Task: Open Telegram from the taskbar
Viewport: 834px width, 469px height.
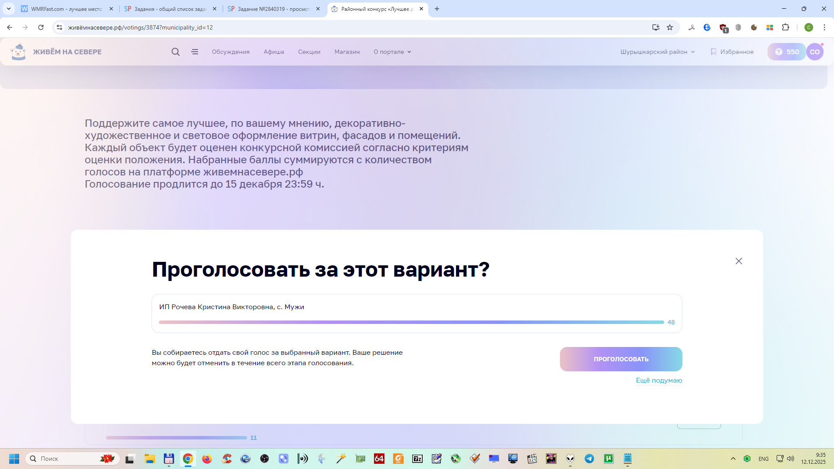Action: tap(589, 459)
